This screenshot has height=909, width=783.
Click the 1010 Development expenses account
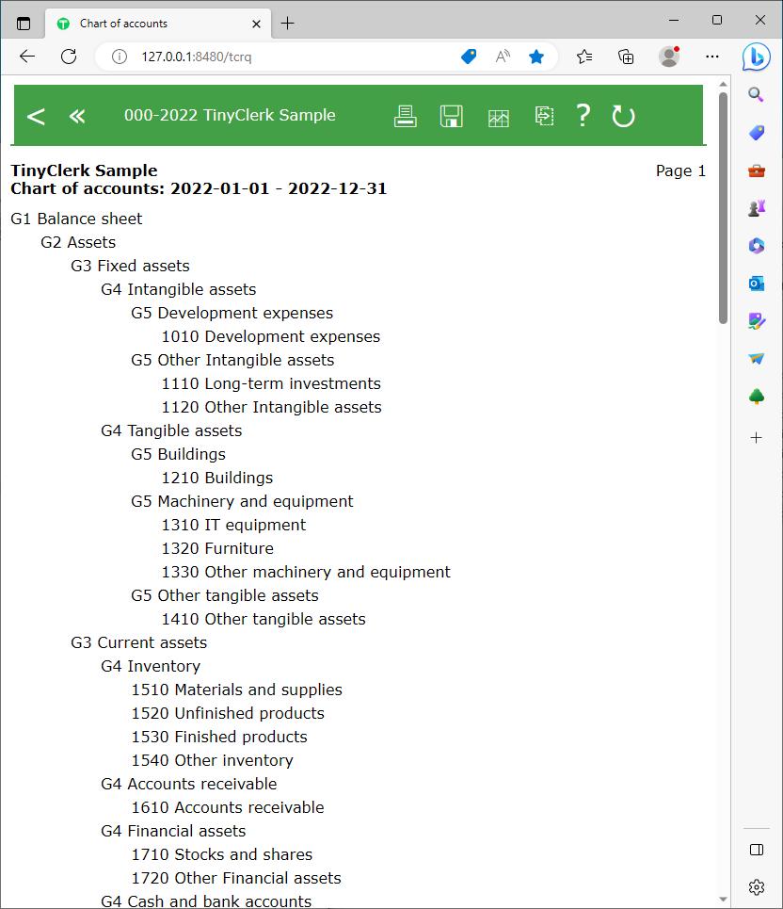tap(270, 336)
